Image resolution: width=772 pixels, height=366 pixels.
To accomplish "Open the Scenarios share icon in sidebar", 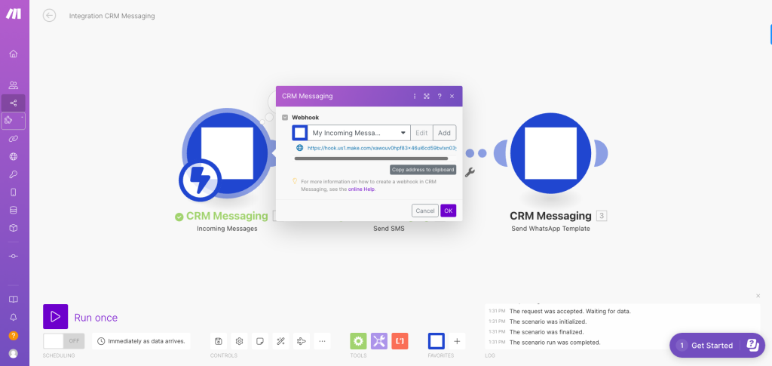I will click(14, 103).
